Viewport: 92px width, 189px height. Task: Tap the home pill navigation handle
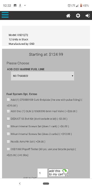tap(46, 184)
